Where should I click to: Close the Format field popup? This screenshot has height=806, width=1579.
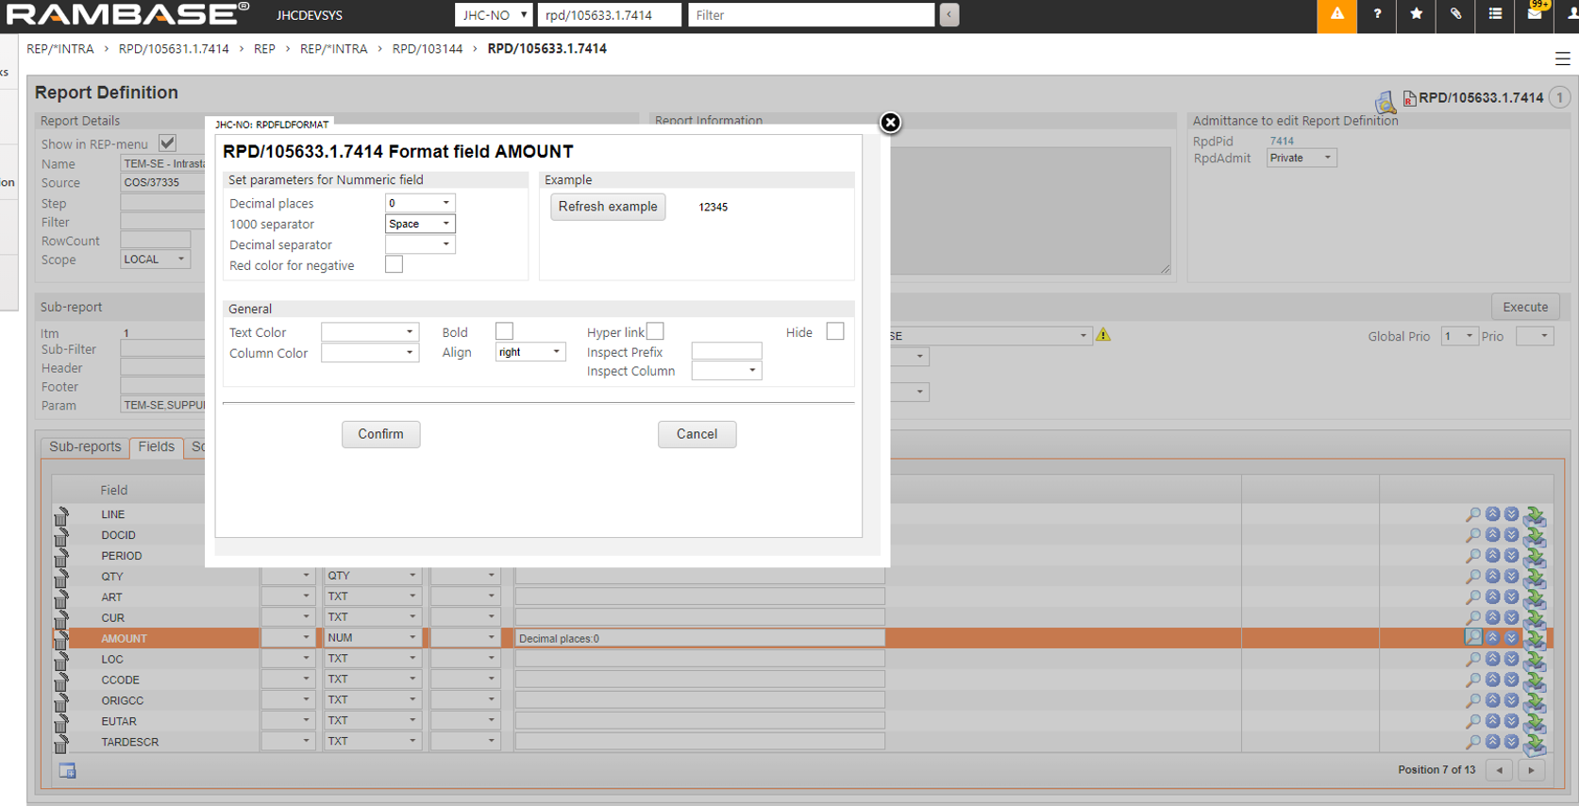click(x=889, y=123)
